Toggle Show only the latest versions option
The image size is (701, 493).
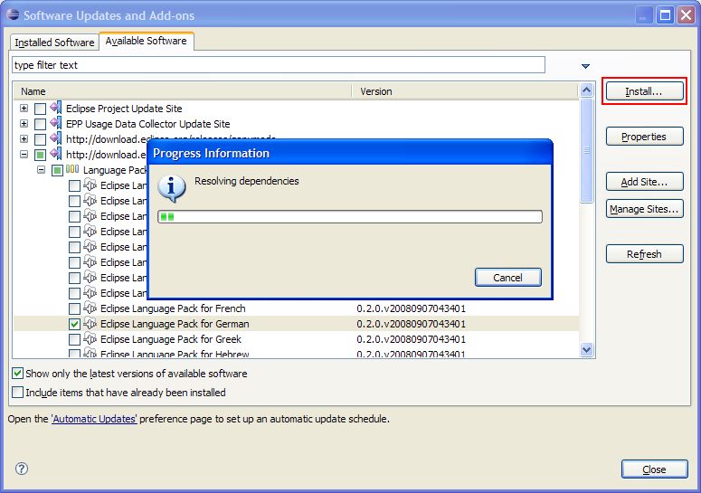point(17,374)
